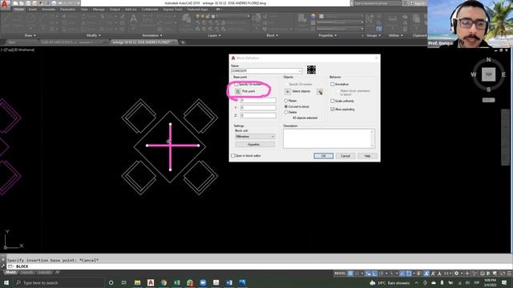
Task: Expand the Layers panel
Action: pyautogui.click(x=214, y=35)
